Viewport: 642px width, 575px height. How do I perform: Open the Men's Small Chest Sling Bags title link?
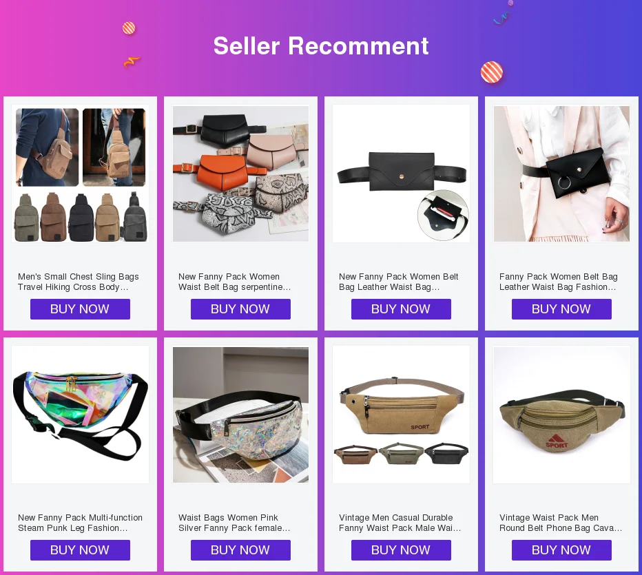(79, 282)
